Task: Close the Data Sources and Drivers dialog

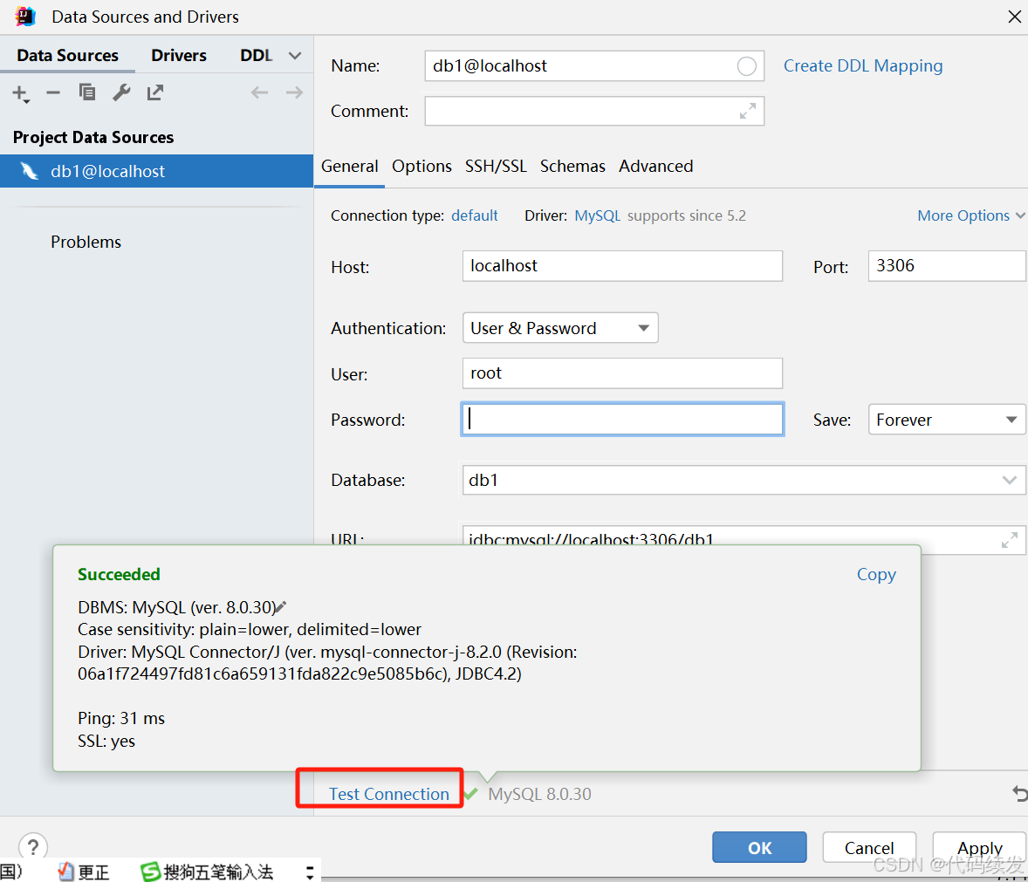Action: (1014, 17)
